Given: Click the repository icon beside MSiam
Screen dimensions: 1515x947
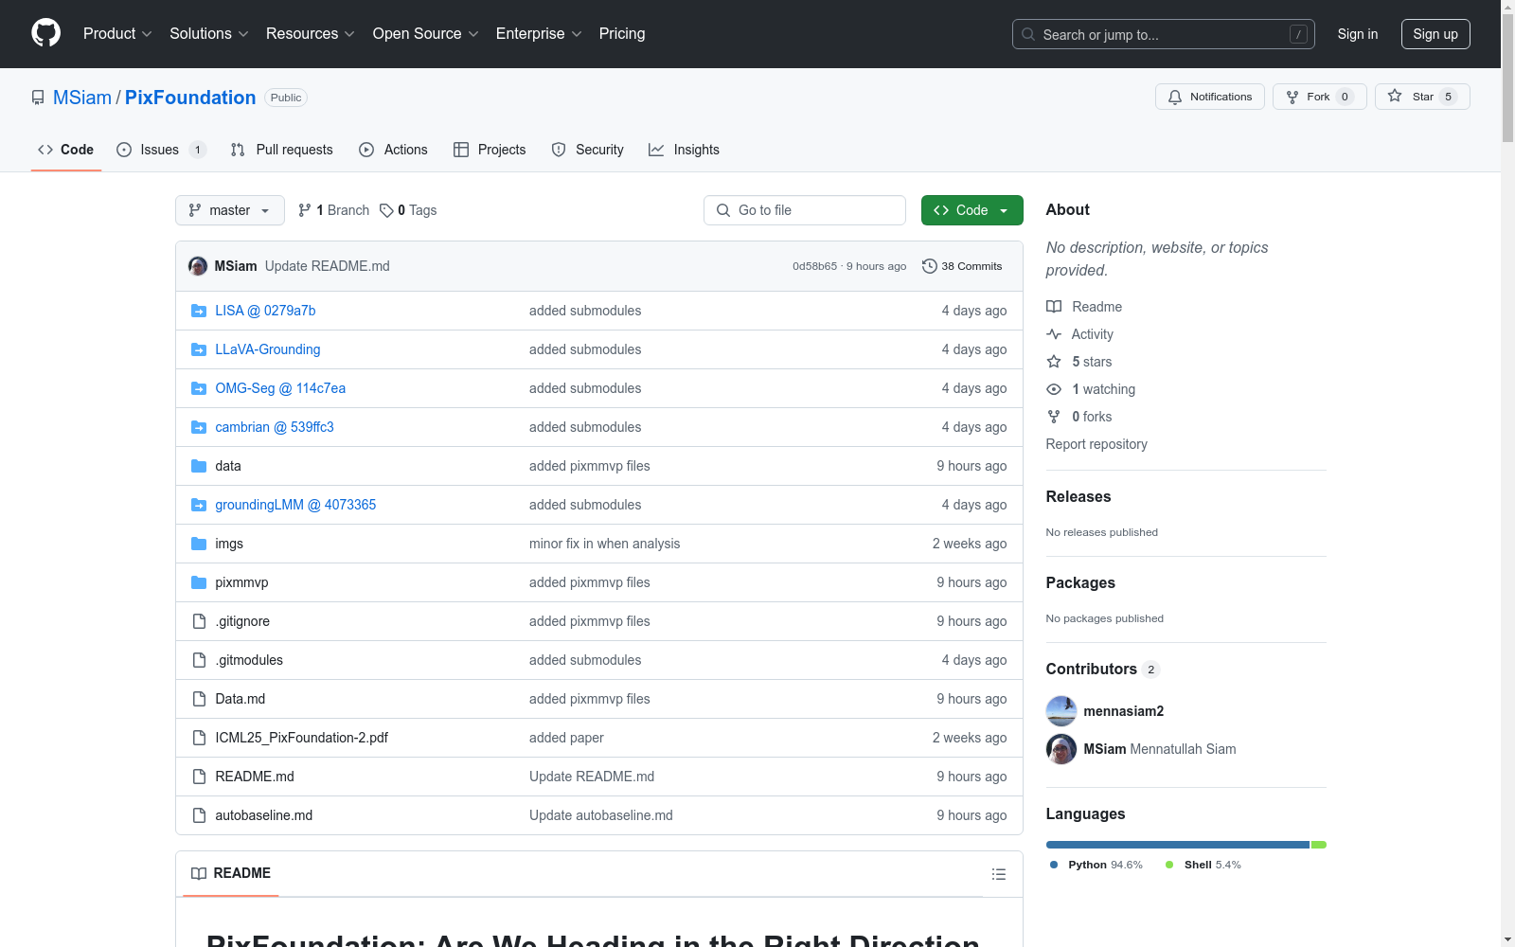Looking at the screenshot, I should click(38, 98).
